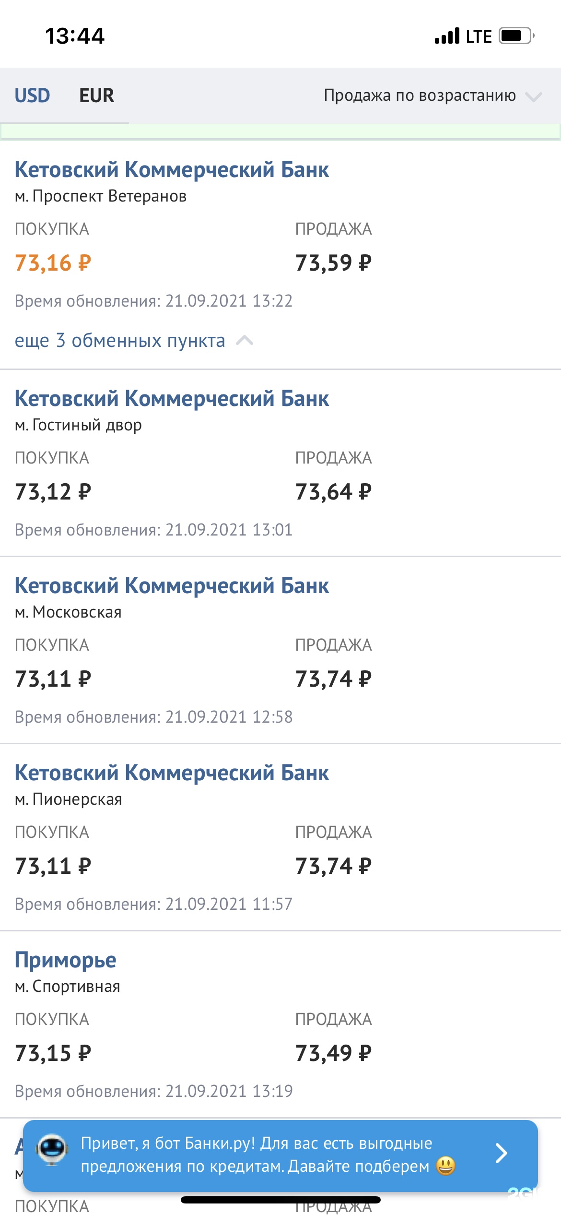Open Кетовский Коммерческий Банк at Пионерская
Screen dimensions: 561x1215
click(172, 773)
